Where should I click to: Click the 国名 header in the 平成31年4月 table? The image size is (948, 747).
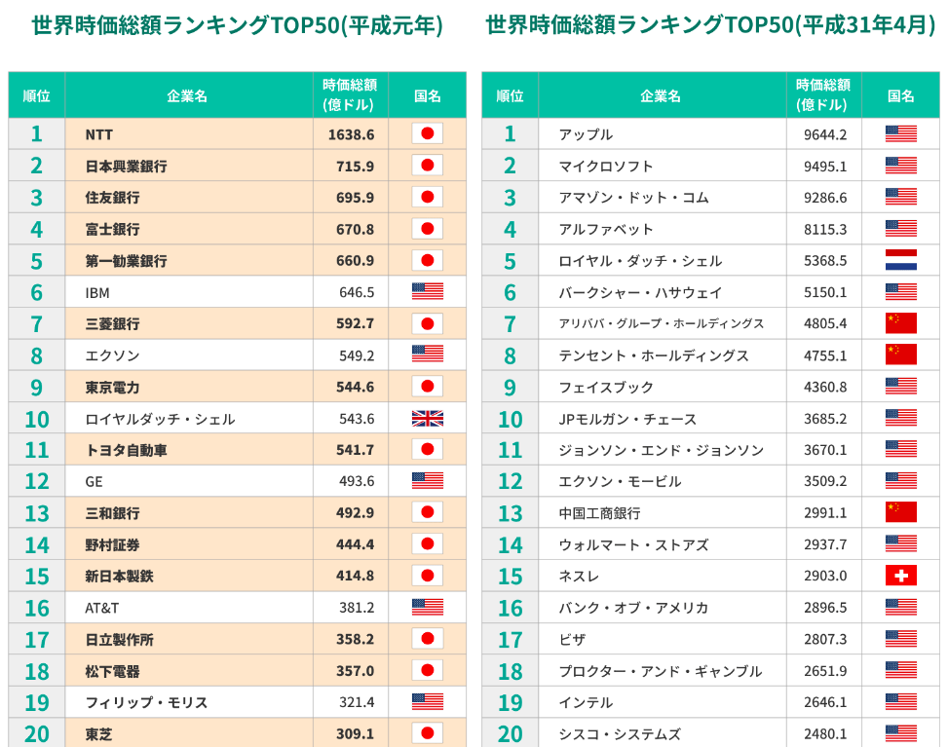coord(901,95)
